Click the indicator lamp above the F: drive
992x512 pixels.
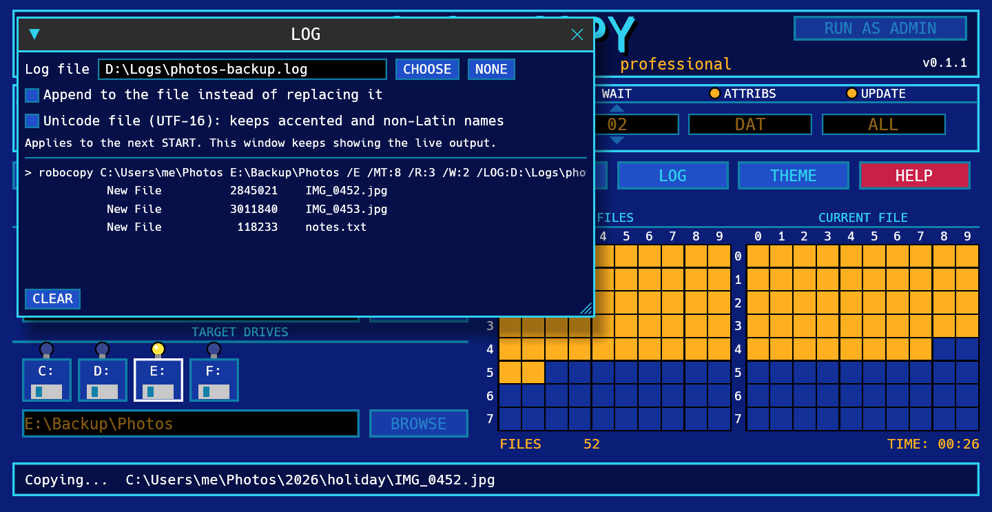pyautogui.click(x=214, y=349)
